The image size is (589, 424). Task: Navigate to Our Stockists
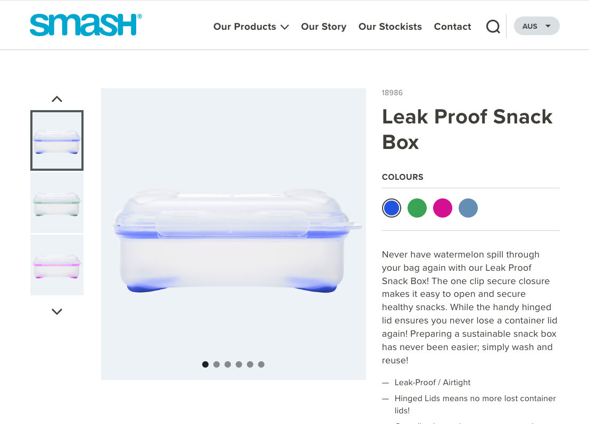click(390, 27)
